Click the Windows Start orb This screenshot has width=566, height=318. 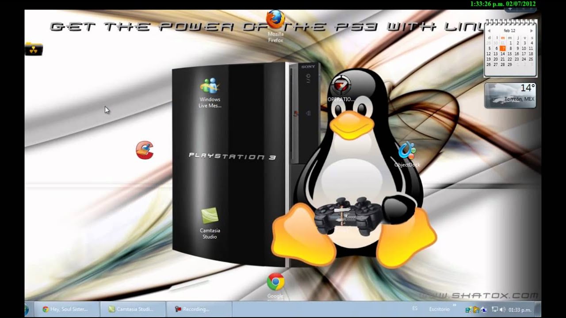pyautogui.click(x=27, y=309)
